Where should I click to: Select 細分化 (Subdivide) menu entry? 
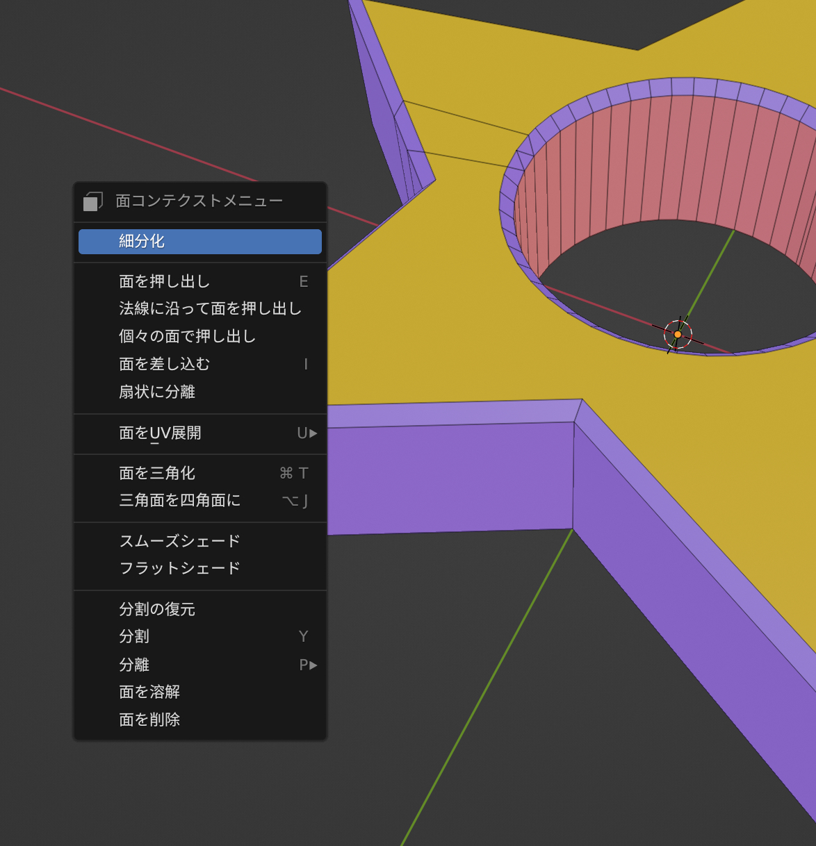[x=199, y=242]
